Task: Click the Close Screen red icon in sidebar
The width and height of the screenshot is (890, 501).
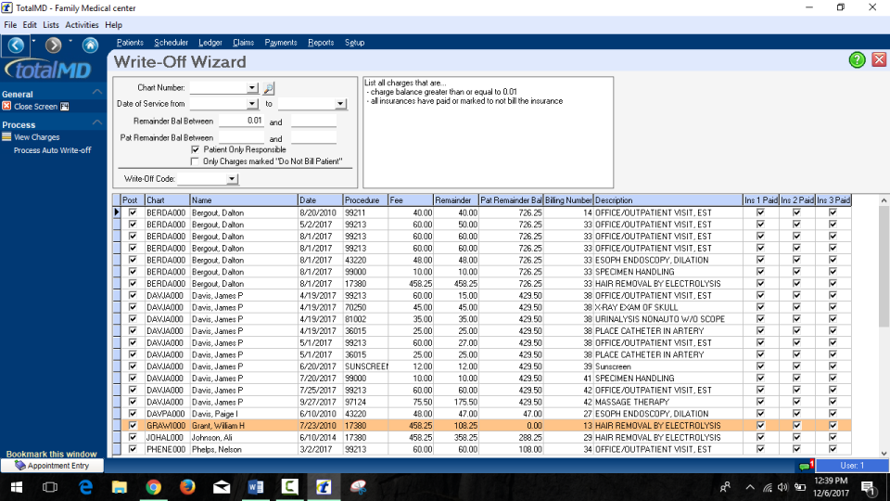Action: 6,106
